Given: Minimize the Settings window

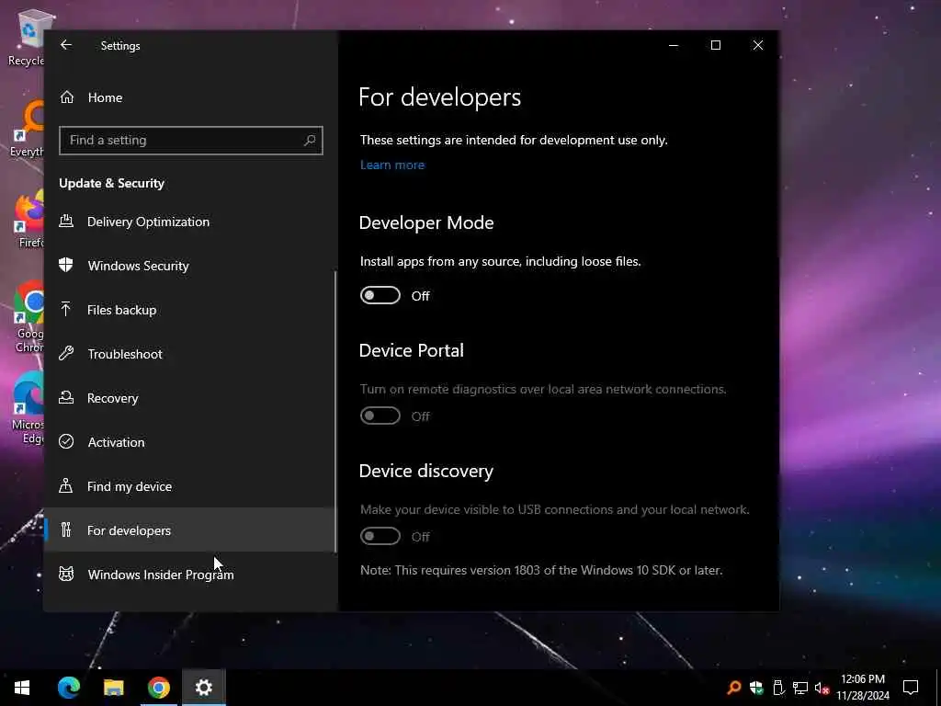Looking at the screenshot, I should pos(674,45).
